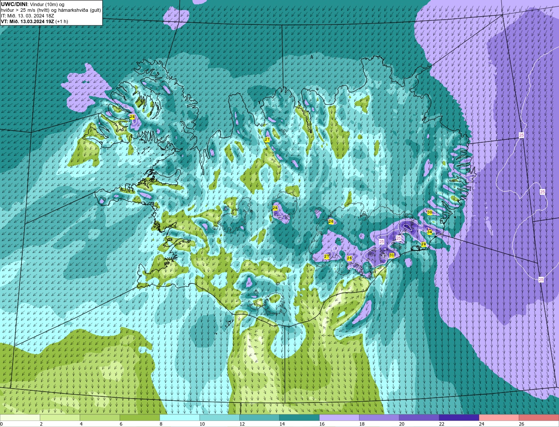Screen dimensions: 559x427
Task: Select the 8–10 m/s pale cyan swatch
Action: point(179,417)
